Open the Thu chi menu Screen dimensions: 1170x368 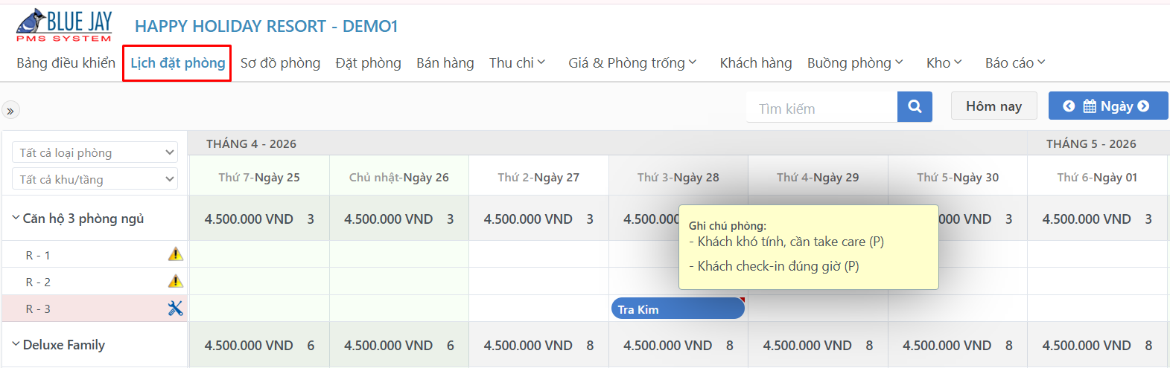pyautogui.click(x=517, y=63)
